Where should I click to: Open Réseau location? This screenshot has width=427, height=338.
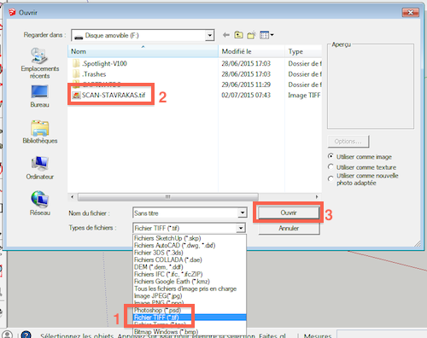point(40,203)
